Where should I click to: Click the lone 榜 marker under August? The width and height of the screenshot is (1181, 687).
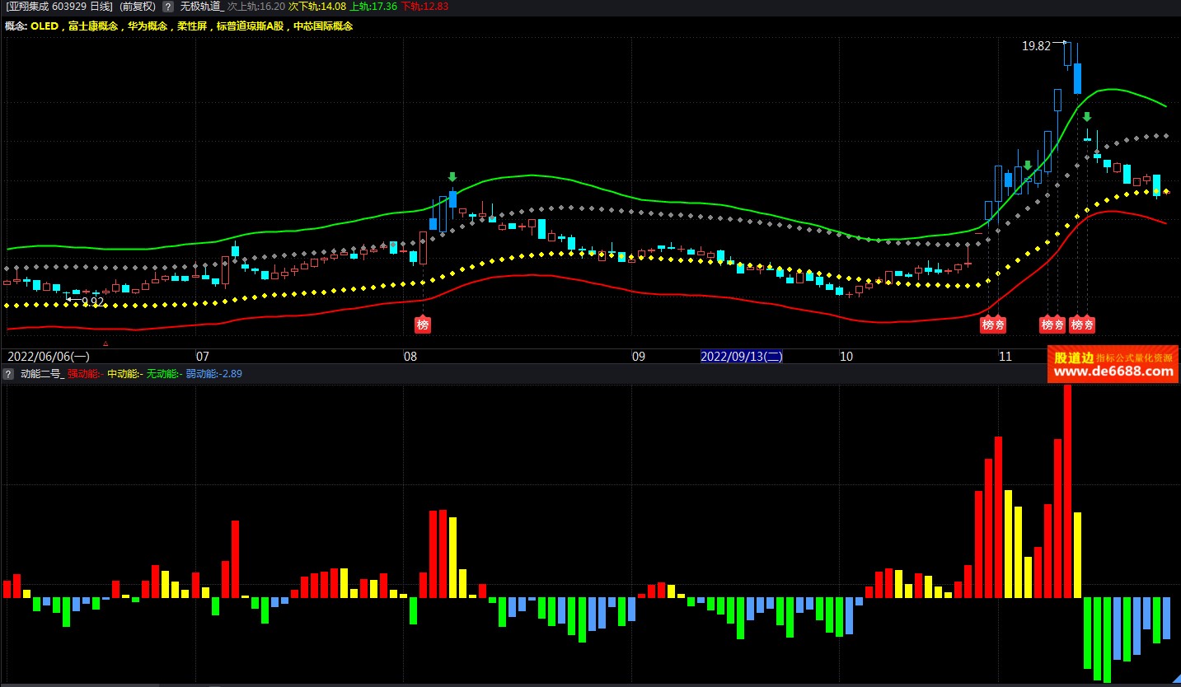click(423, 325)
